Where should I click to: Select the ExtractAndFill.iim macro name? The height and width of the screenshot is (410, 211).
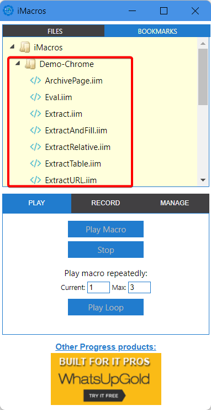76,130
